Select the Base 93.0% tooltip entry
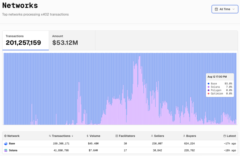Viewport: 240px width, 156px height. pos(220,84)
